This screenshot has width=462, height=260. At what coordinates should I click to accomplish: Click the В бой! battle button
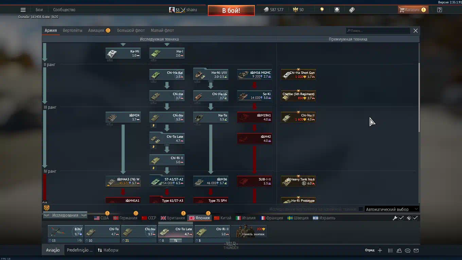[231, 10]
